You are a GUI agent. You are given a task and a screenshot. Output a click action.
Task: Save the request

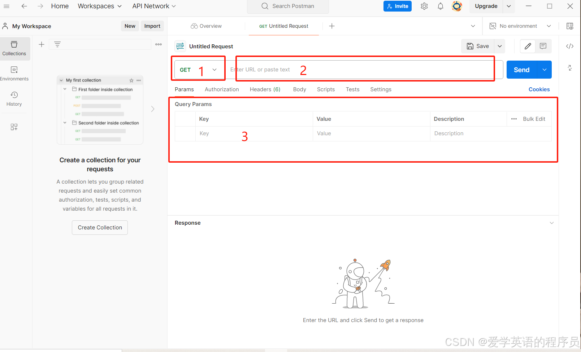(x=478, y=46)
